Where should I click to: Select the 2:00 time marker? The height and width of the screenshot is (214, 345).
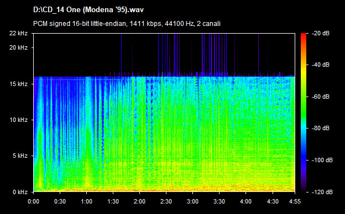[139, 201]
